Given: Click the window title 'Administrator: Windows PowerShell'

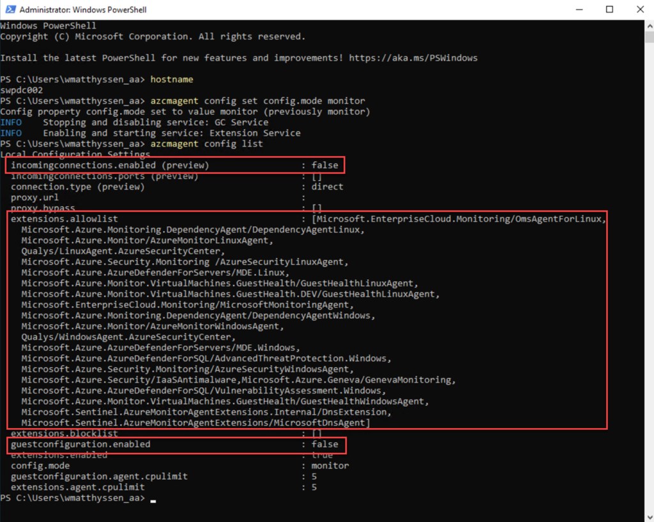Looking at the screenshot, I should coord(84,10).
